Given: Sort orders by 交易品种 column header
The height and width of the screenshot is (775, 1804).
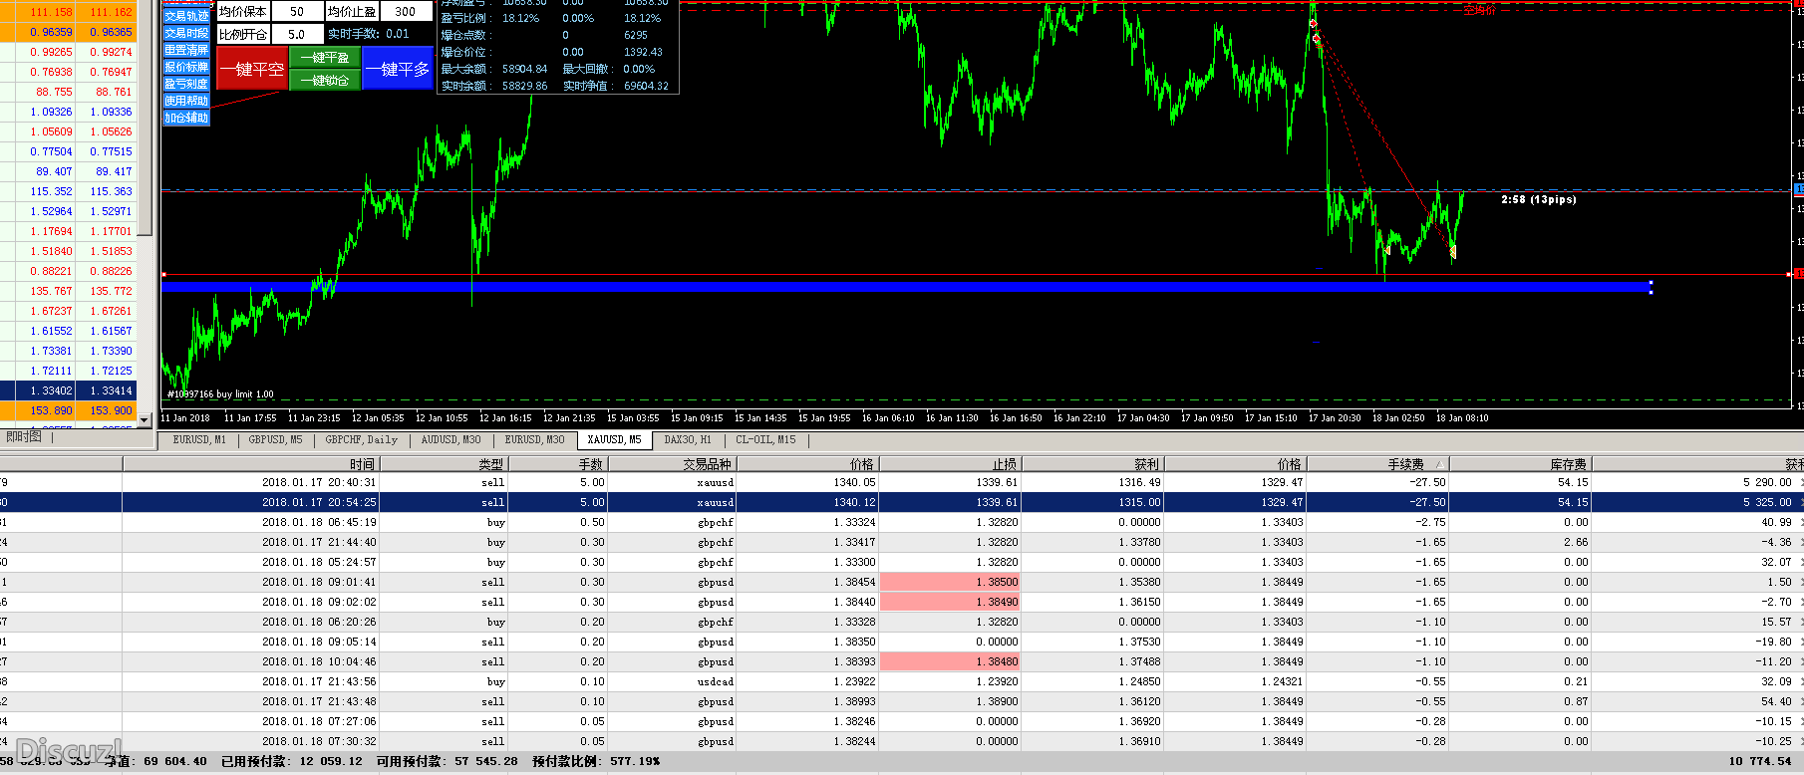Looking at the screenshot, I should pos(672,464).
